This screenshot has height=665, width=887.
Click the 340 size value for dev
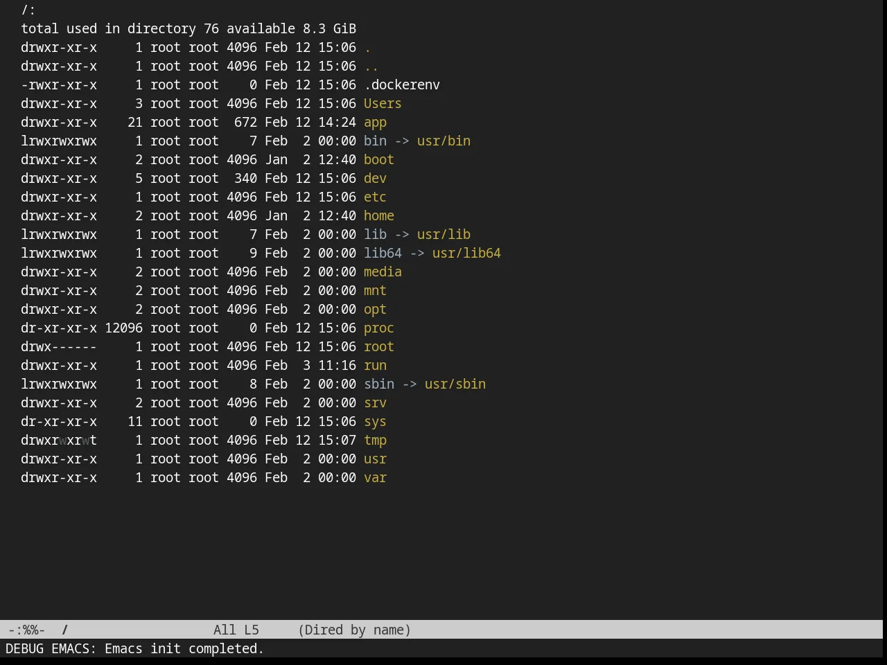(245, 178)
